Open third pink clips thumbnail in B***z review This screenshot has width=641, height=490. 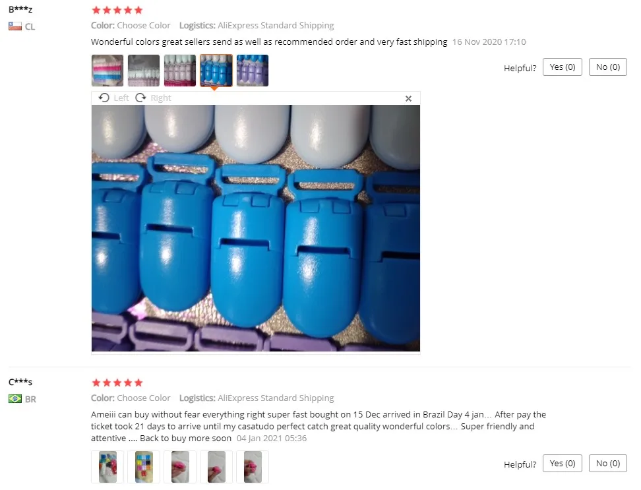pyautogui.click(x=180, y=71)
